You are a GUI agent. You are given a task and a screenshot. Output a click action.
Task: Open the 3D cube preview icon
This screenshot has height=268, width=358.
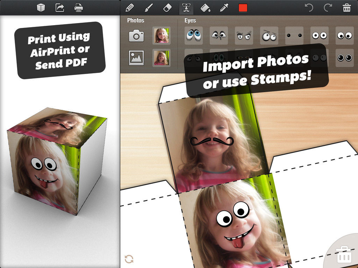41,8
